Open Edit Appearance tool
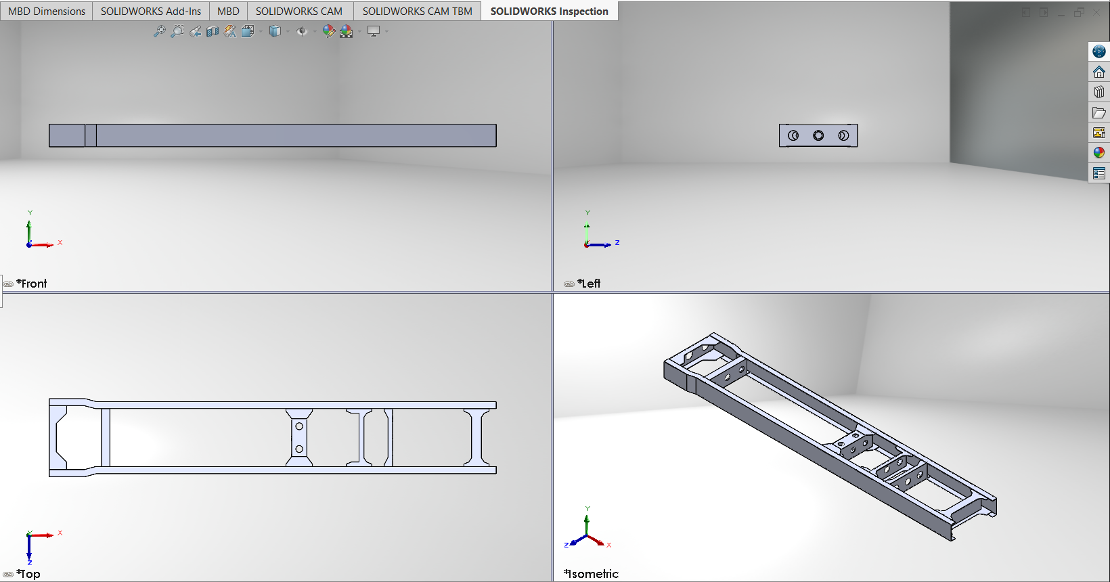This screenshot has height=582, width=1110. [x=329, y=31]
